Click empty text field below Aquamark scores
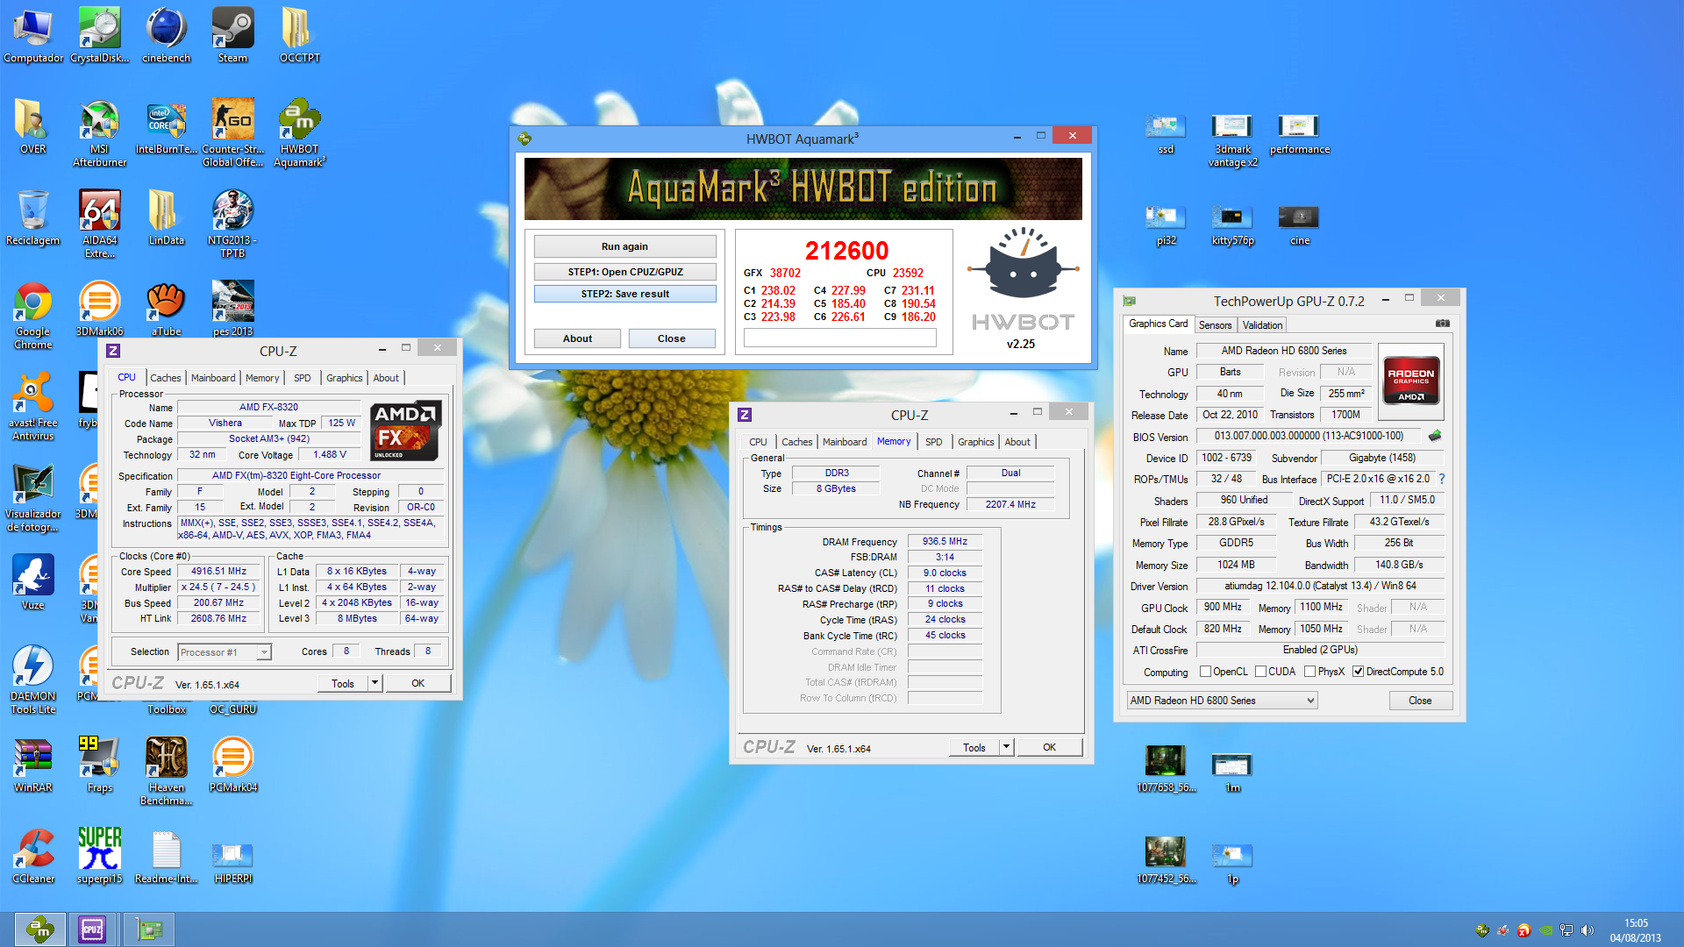The image size is (1684, 947). pyautogui.click(x=839, y=338)
